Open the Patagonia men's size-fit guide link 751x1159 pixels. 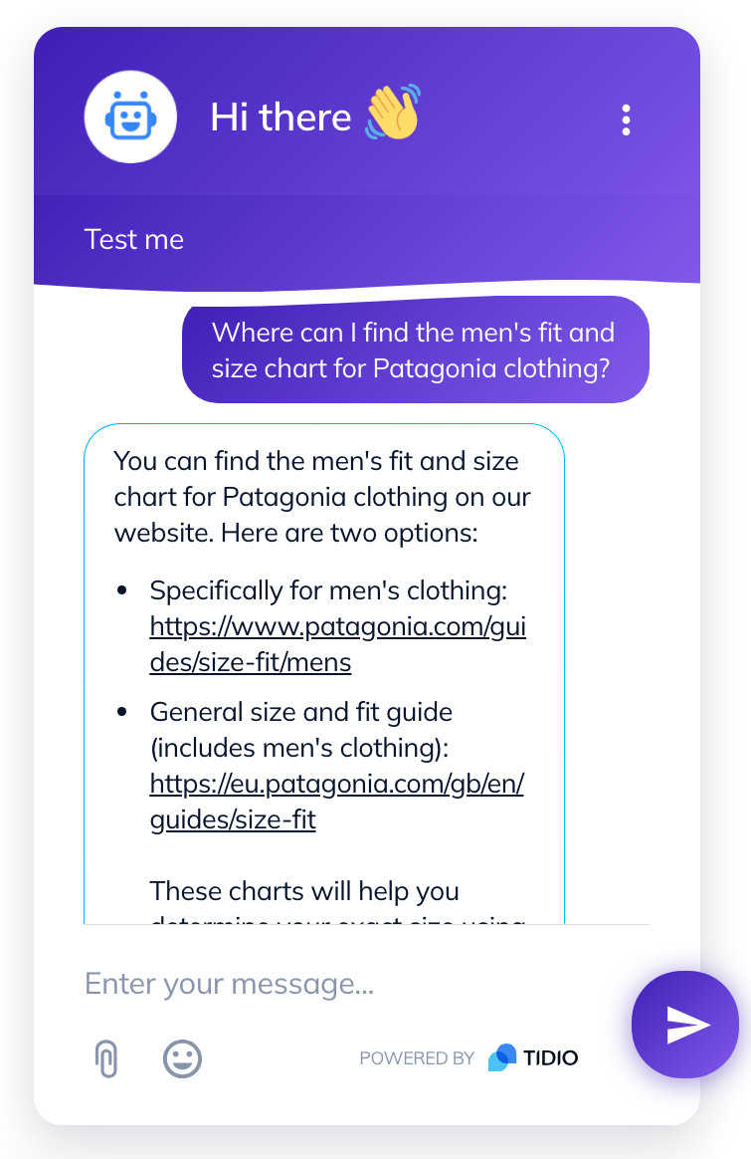[337, 644]
